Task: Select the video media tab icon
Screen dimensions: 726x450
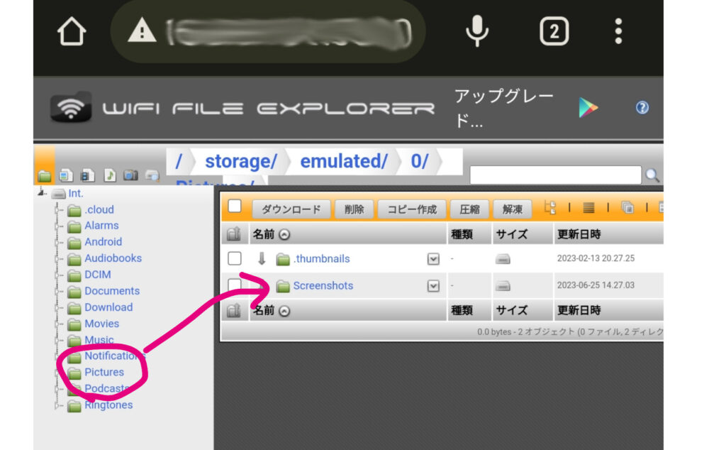Action: pyautogui.click(x=87, y=175)
